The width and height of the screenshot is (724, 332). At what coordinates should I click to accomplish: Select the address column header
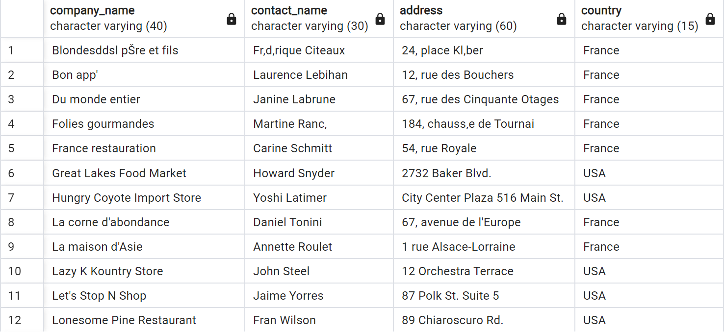(484, 19)
